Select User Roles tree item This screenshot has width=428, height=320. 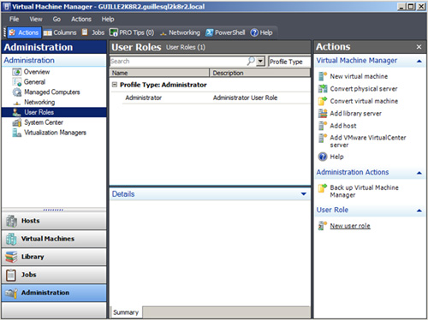click(x=54, y=112)
